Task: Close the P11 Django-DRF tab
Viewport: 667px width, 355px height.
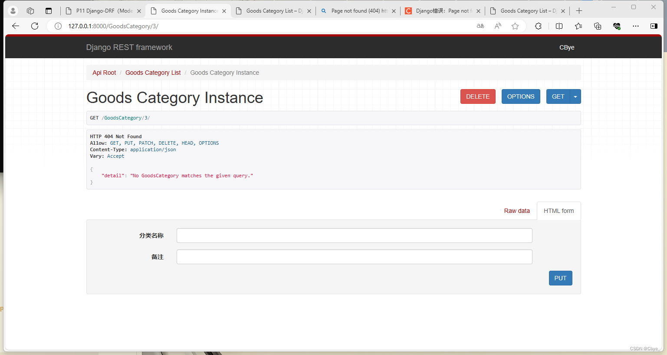Action: click(139, 11)
